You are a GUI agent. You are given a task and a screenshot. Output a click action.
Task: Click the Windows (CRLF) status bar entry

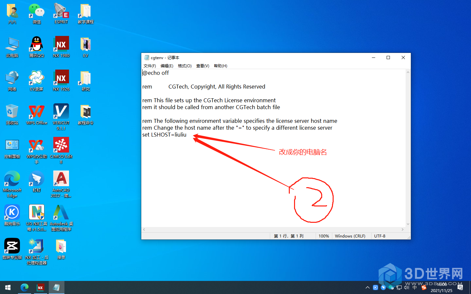coord(350,236)
